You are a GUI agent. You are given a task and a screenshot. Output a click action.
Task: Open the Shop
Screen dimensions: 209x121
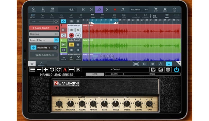click(x=156, y=9)
